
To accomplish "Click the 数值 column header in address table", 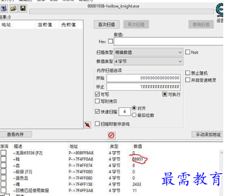I will coord(137,146).
